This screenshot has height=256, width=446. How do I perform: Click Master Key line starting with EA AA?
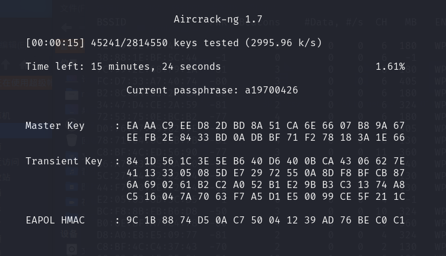click(265, 126)
